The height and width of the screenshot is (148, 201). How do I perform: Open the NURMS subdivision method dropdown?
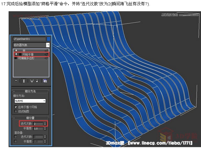click(30, 101)
